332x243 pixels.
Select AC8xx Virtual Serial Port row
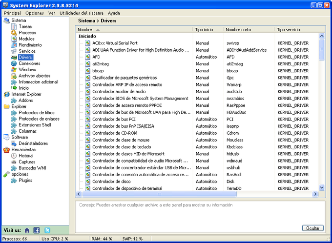pyautogui.click(x=197, y=43)
